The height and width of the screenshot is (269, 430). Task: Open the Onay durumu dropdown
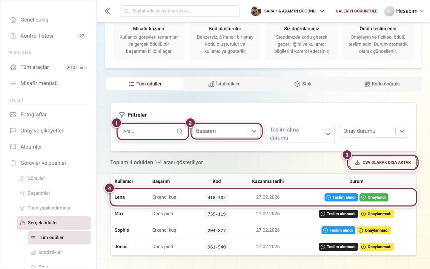click(374, 131)
